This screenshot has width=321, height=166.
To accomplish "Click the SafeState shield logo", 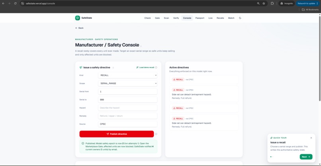I will (x=77, y=18).
